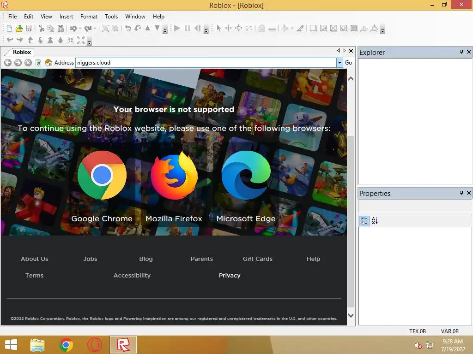Open the View menu

46,17
